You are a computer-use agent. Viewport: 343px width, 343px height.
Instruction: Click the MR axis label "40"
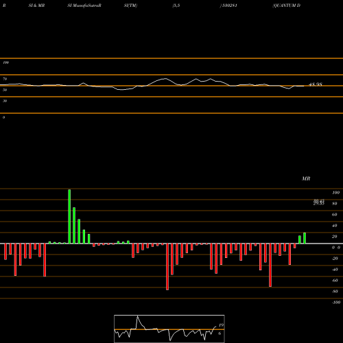click(x=335, y=226)
